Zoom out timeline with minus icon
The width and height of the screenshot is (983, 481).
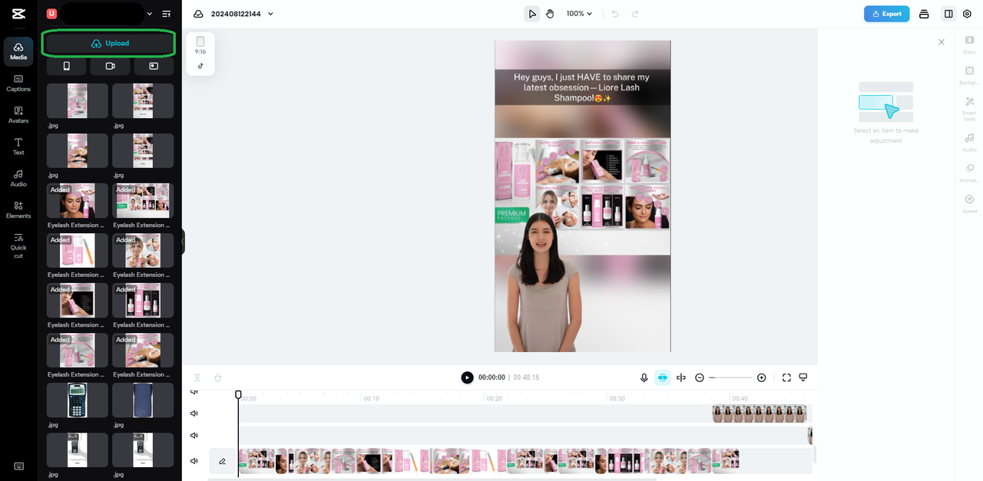(x=700, y=377)
